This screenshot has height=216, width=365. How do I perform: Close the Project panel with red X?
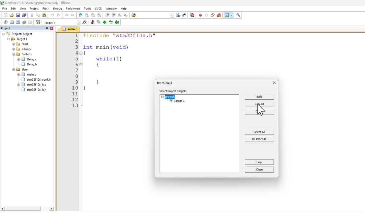point(51,28)
